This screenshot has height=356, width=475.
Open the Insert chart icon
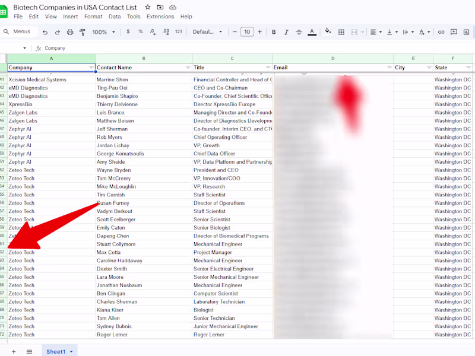pyautogui.click(x=465, y=31)
